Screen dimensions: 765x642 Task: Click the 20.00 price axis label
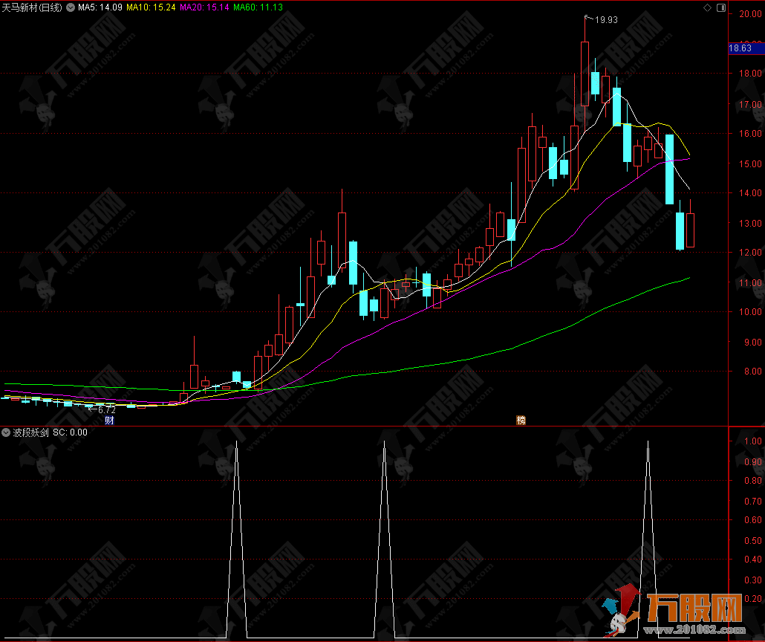tap(750, 14)
